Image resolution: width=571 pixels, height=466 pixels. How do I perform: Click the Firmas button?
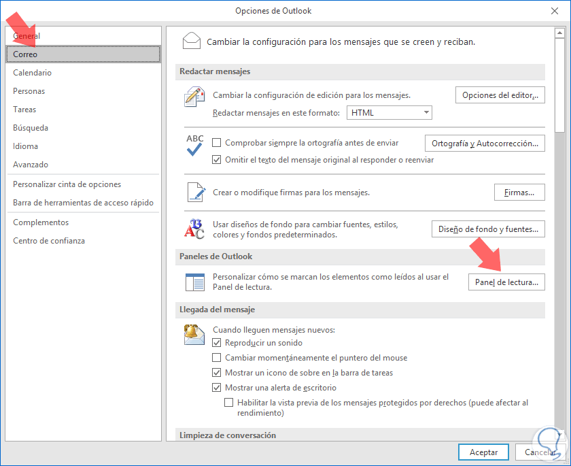pos(519,192)
